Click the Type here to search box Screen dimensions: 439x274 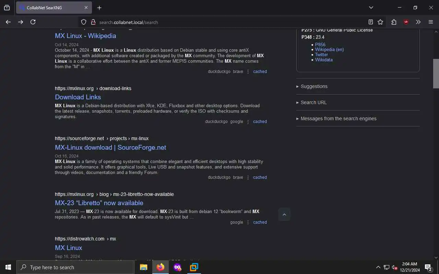click(75, 267)
